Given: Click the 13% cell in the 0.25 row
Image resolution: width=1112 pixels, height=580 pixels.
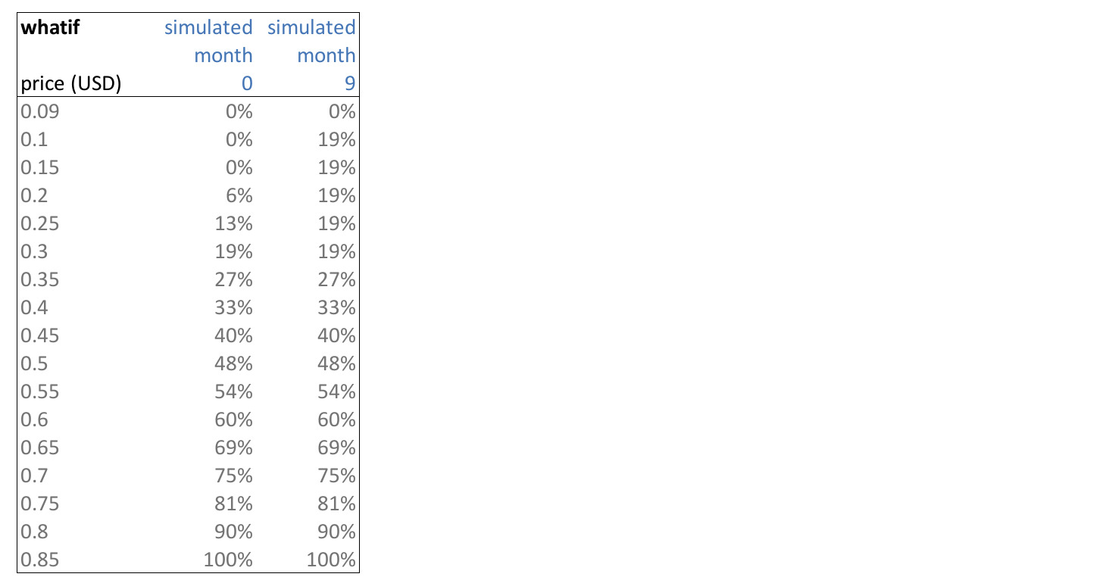Looking at the screenshot, I should [x=234, y=224].
